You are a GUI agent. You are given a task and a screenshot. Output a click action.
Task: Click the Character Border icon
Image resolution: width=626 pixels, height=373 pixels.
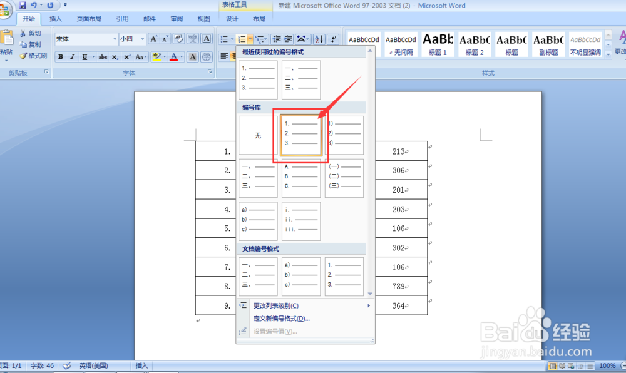point(207,39)
